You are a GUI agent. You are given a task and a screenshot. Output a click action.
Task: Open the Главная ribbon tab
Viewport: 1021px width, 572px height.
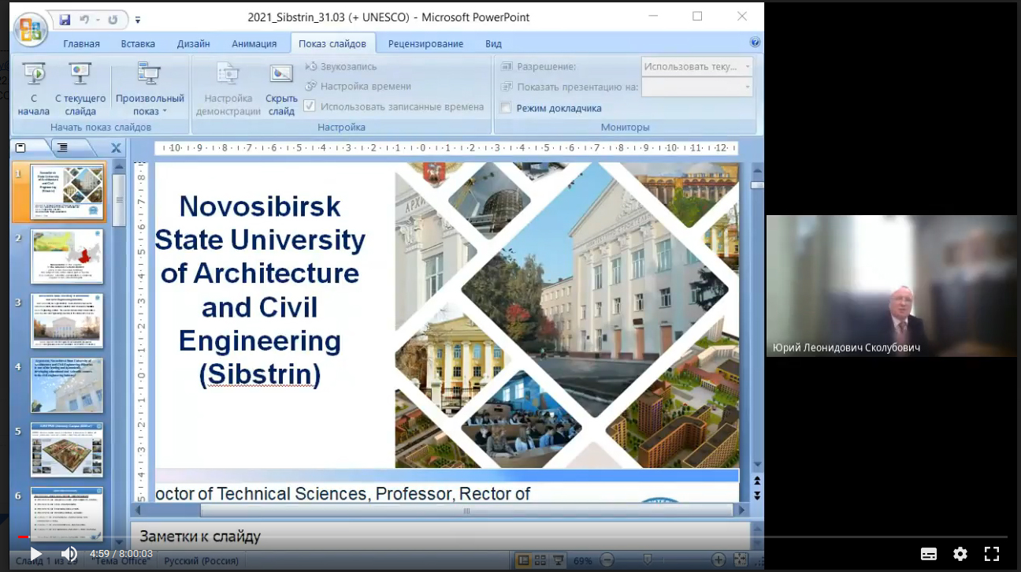coord(81,44)
